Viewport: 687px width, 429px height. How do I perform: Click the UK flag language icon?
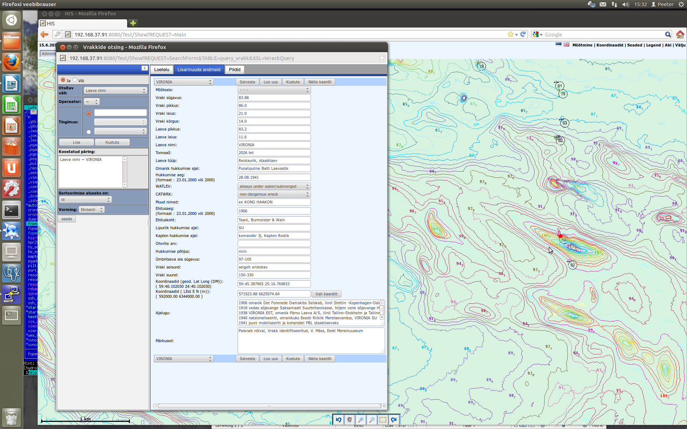566,45
